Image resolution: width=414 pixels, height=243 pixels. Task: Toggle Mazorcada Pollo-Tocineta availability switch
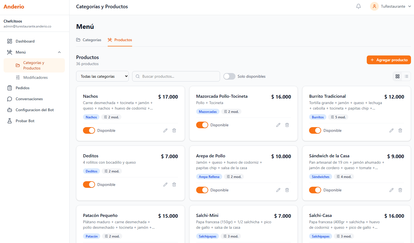[x=202, y=125]
